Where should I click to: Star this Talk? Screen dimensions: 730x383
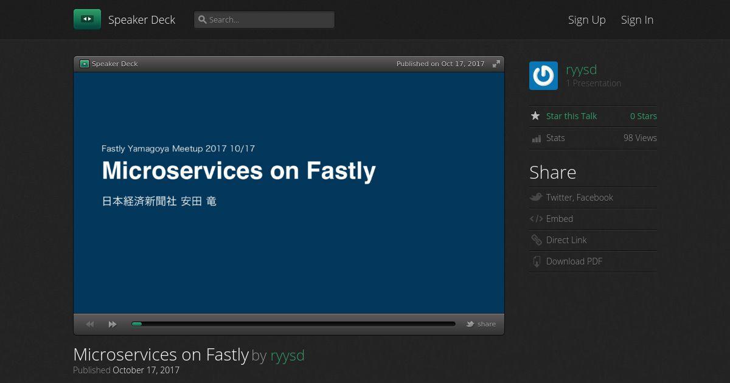(571, 116)
